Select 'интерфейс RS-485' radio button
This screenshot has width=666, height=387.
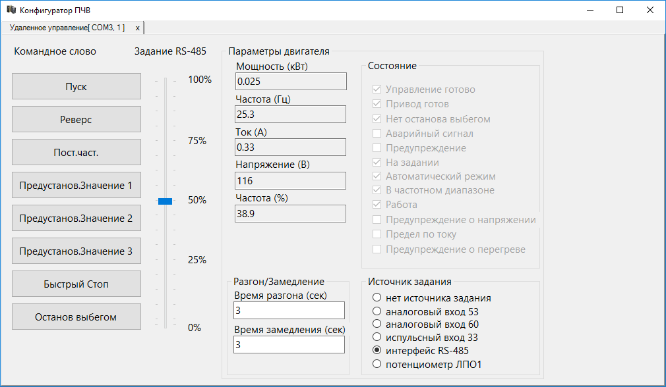pyautogui.click(x=377, y=351)
